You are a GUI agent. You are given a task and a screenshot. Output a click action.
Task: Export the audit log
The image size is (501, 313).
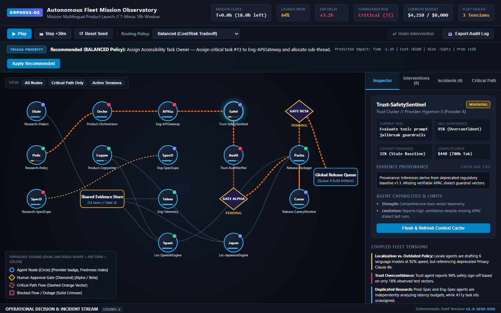pos(469,34)
